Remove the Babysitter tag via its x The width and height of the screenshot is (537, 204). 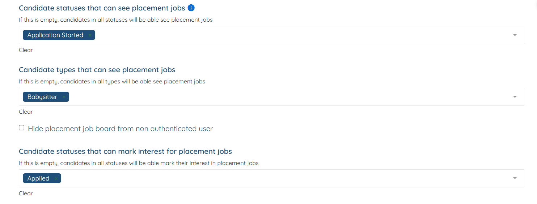point(64,97)
